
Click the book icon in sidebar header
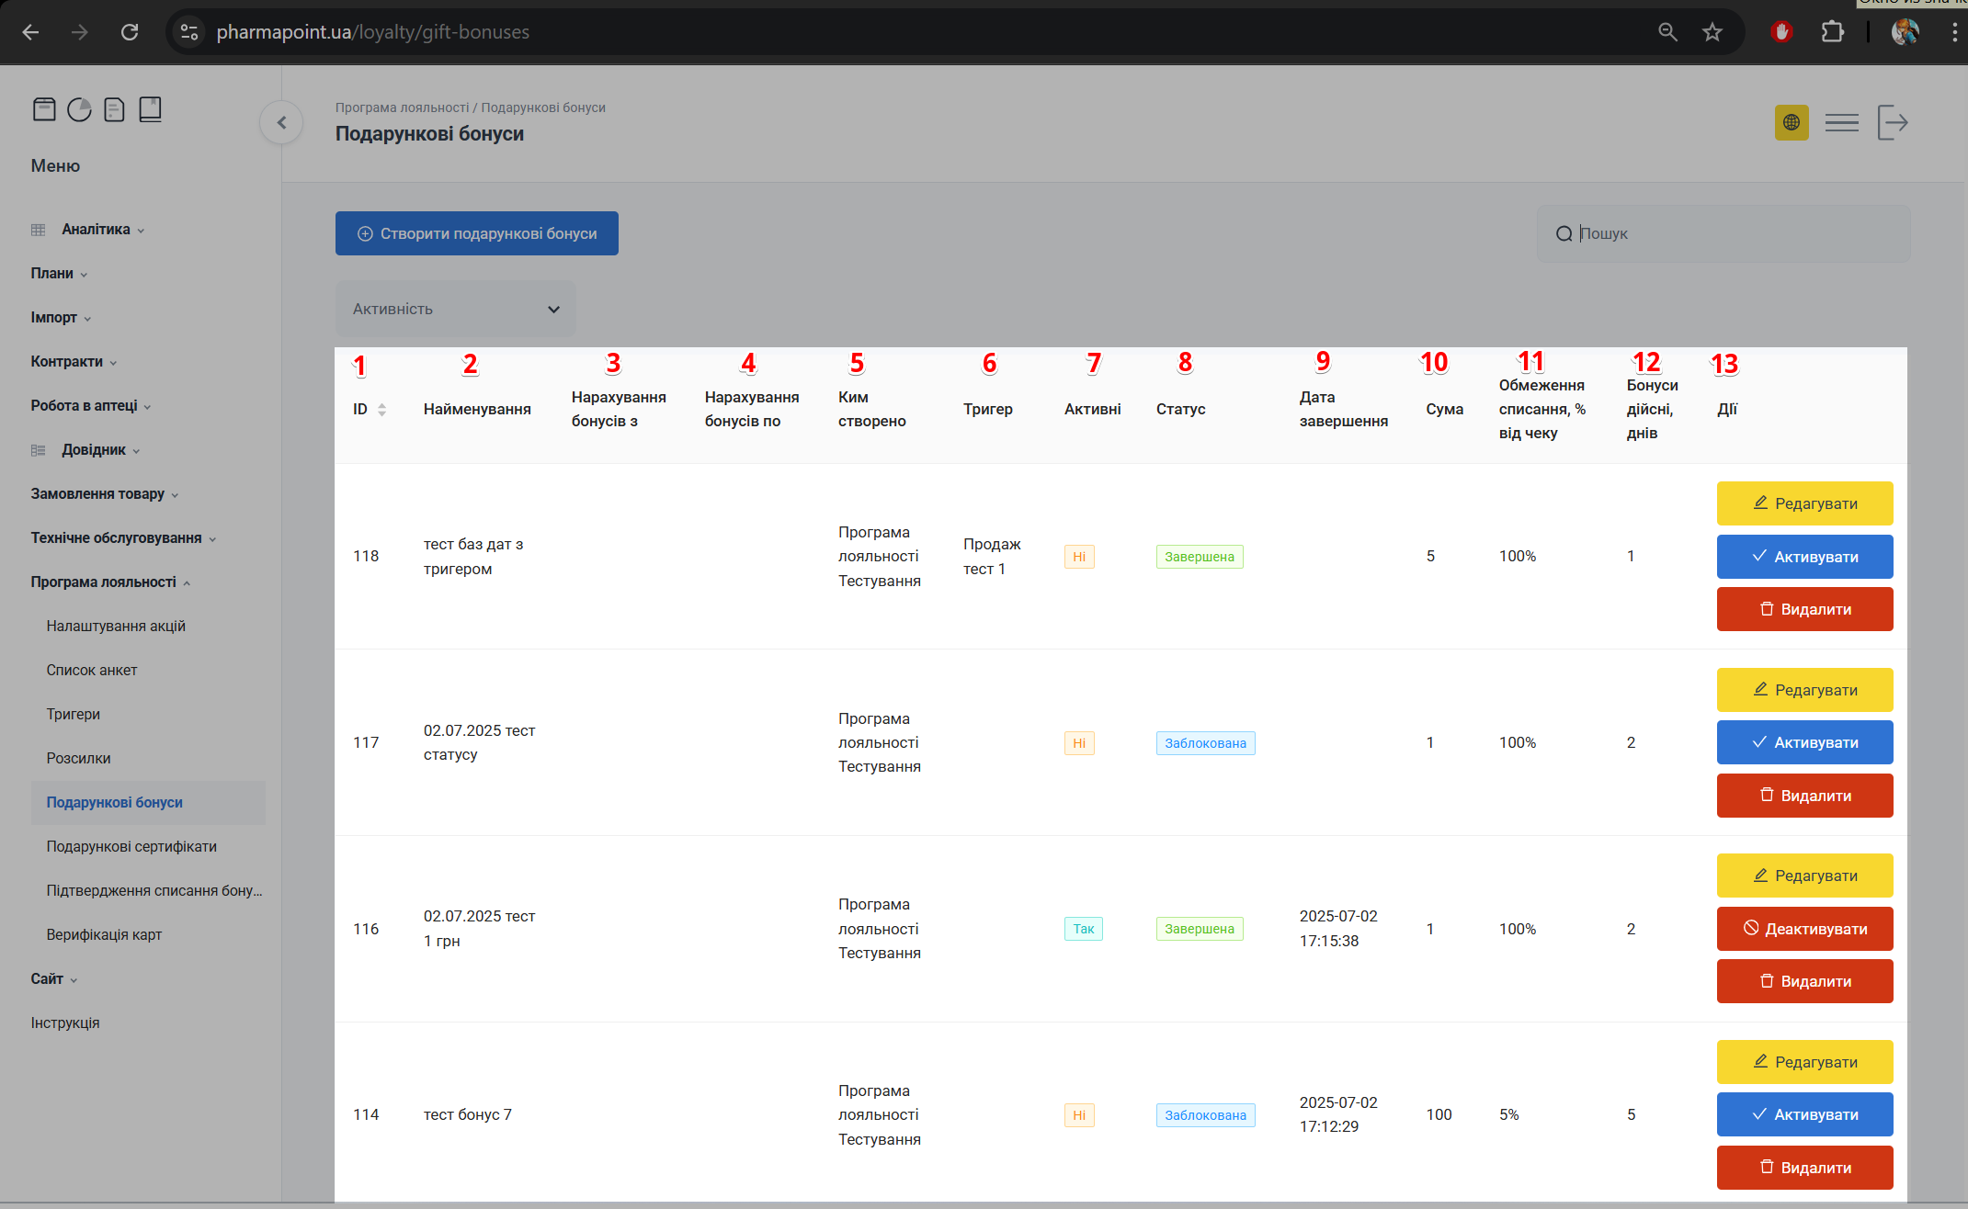(150, 109)
